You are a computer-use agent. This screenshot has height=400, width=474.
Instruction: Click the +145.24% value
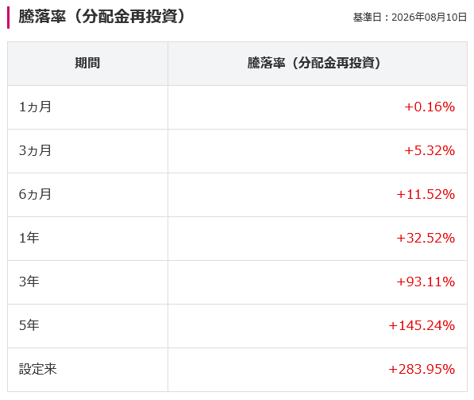coord(422,325)
